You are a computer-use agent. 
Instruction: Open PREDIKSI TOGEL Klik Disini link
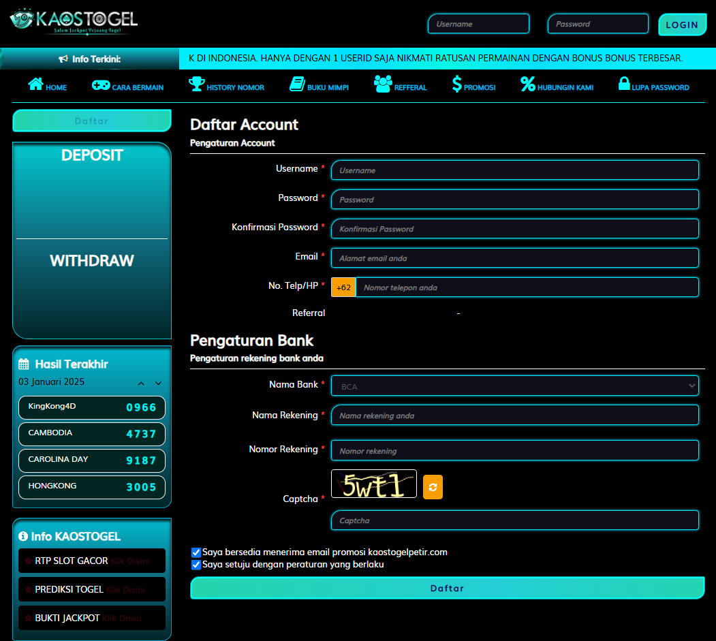point(125,590)
